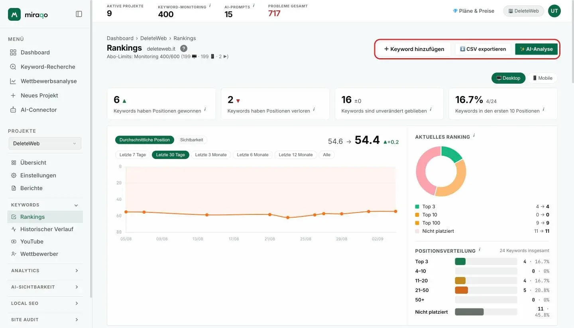This screenshot has height=328, width=574.
Task: Click info icon on unverändert geblieben card
Action: tap(431, 110)
